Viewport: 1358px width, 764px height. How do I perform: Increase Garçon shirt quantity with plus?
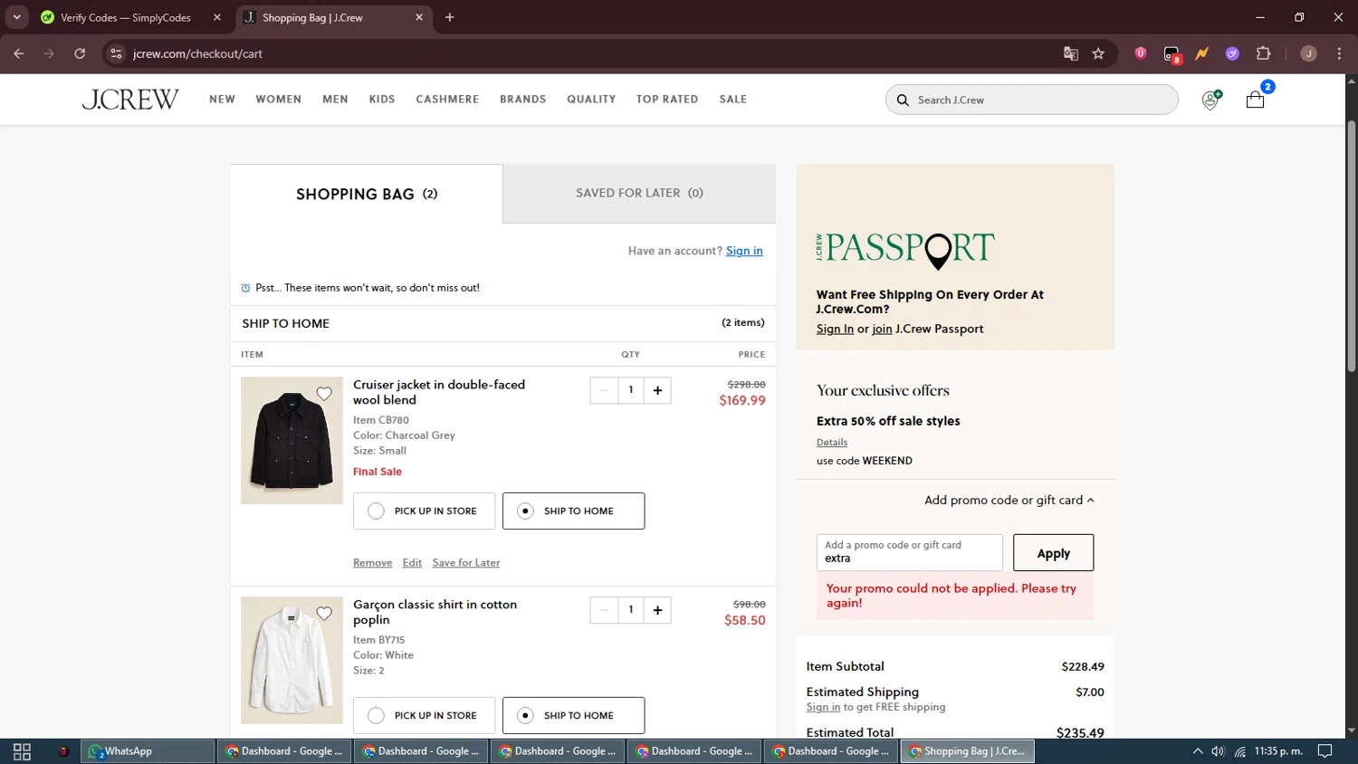coord(657,610)
